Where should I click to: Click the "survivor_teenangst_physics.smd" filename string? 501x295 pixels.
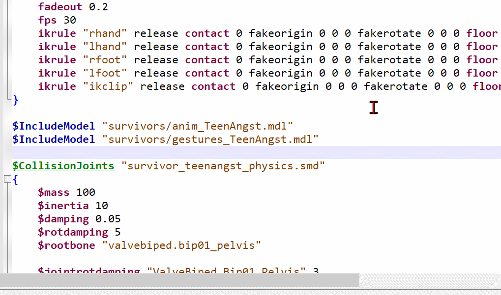click(x=226, y=166)
